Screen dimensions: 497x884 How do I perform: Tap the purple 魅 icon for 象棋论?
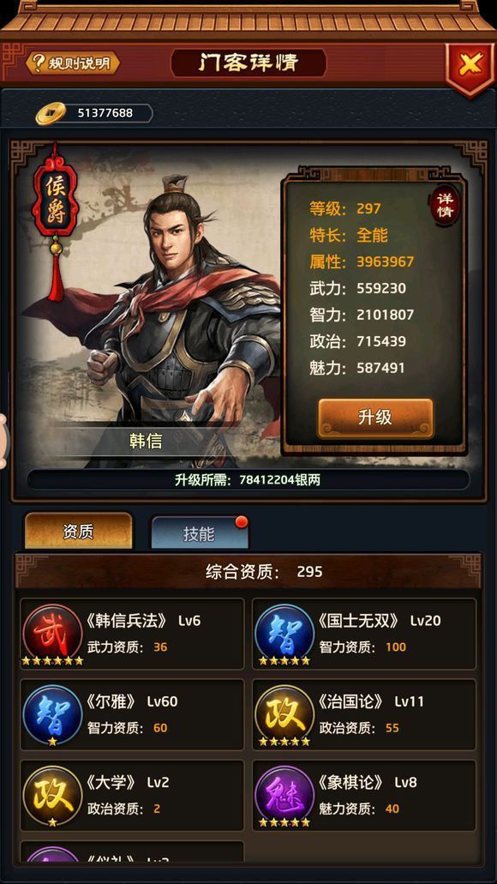(x=284, y=796)
